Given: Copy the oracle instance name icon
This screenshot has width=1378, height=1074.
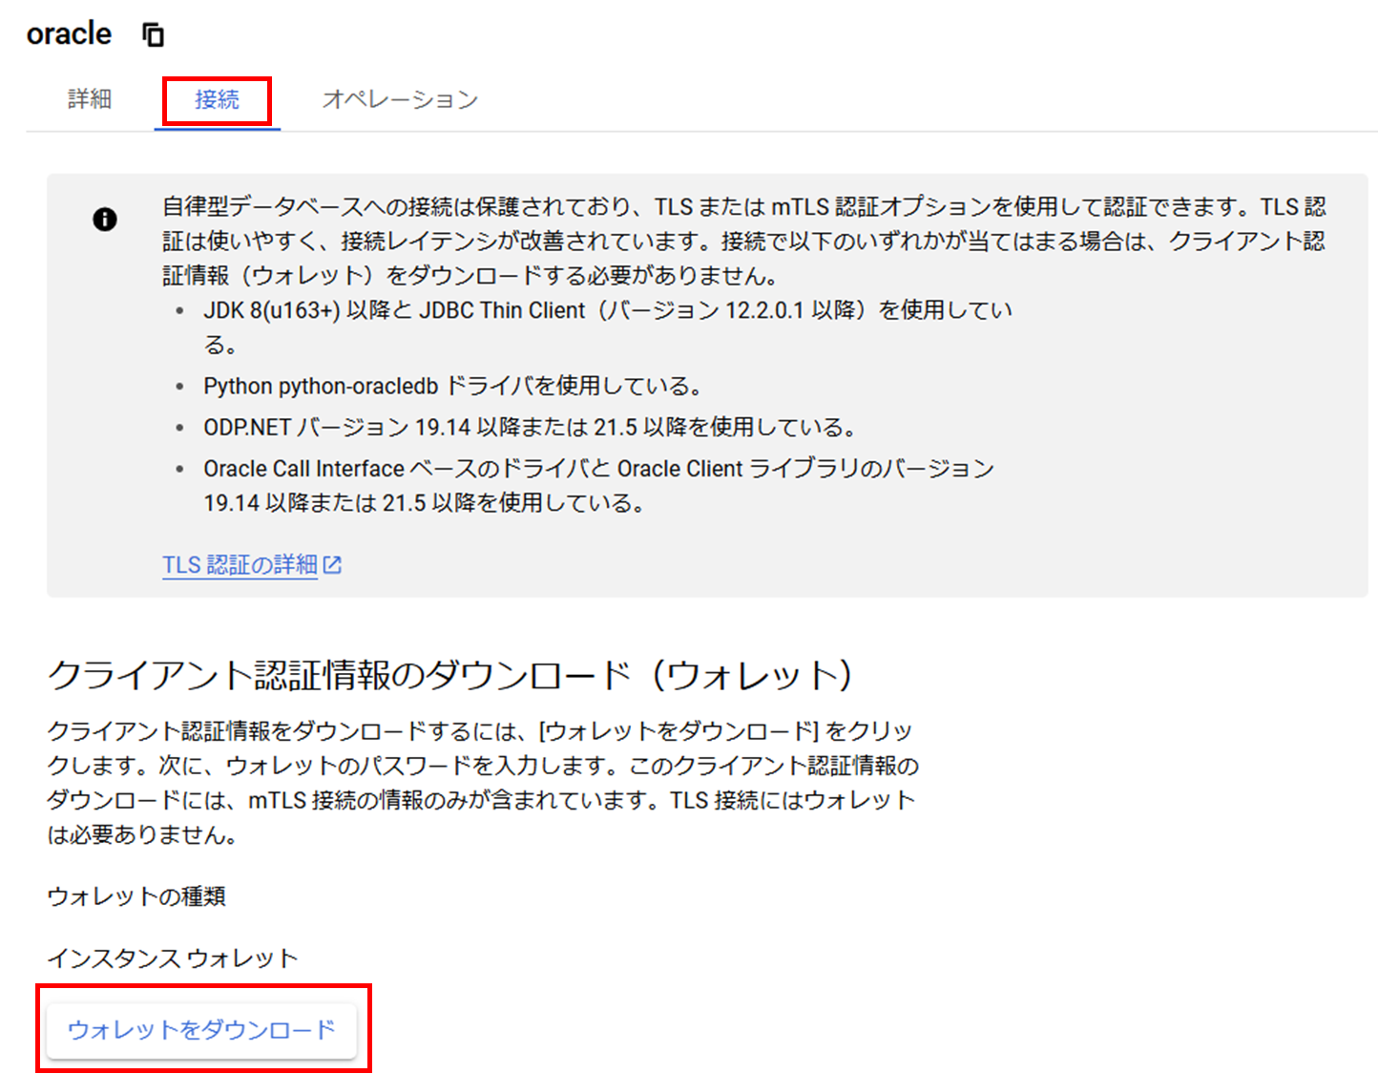Looking at the screenshot, I should 153,35.
